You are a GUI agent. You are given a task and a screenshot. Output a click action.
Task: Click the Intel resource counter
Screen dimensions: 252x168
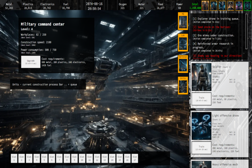pyautogui.click(x=195, y=5)
